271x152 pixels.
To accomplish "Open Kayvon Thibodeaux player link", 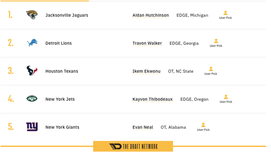I will (x=152, y=100).
